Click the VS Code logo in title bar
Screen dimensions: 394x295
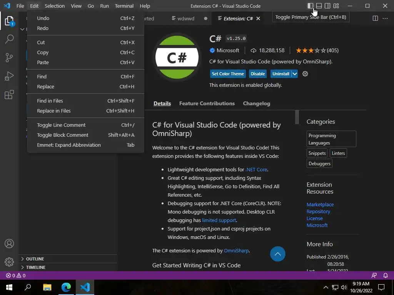point(7,5)
